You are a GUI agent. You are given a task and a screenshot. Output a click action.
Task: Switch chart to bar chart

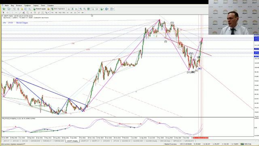(x=69, y=9)
